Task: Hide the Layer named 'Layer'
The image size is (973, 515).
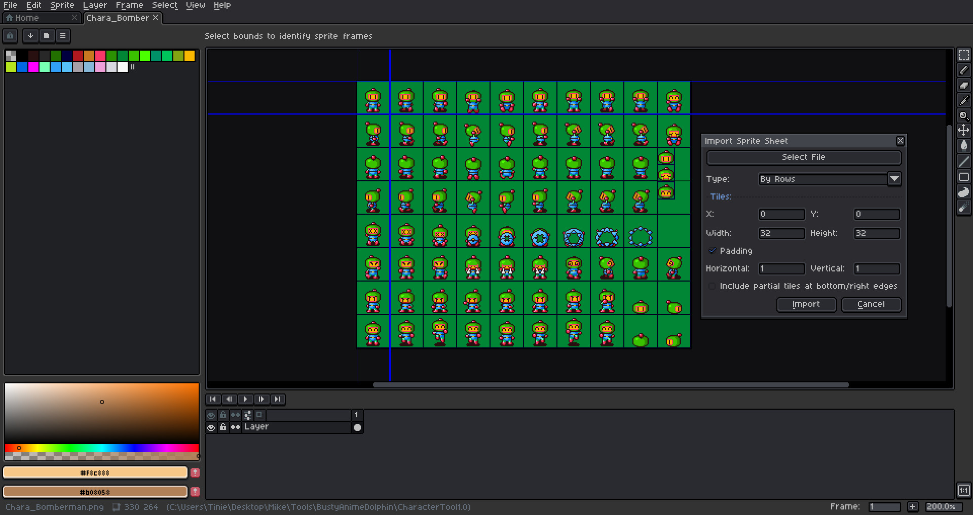Action: (x=211, y=427)
